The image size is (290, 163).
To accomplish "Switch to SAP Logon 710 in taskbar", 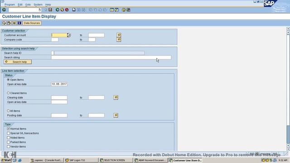I will (82, 160).
